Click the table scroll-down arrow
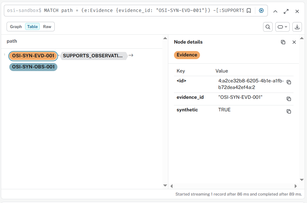Screen dimensions: 307x203 (x=165, y=185)
